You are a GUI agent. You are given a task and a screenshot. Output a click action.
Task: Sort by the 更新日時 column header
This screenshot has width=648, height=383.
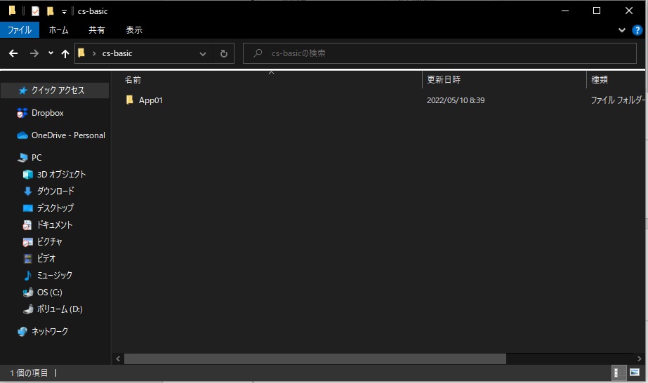coord(444,80)
